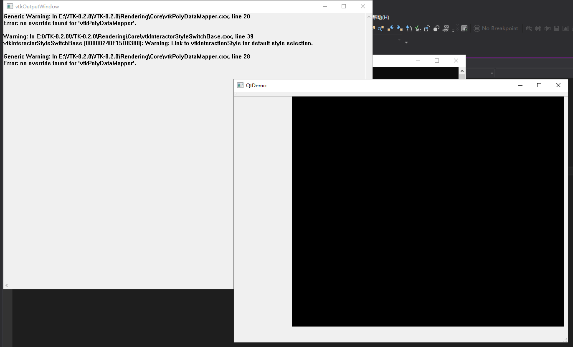
Task: Minimize the console window behind QtDemo
Action: tap(418, 61)
